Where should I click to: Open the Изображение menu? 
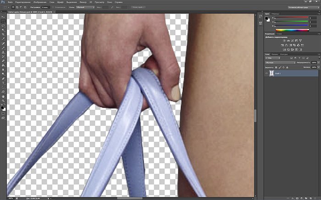point(39,2)
